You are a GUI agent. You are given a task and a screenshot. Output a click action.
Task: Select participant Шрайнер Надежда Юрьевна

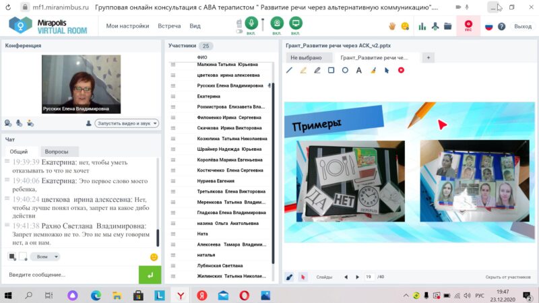[229, 149]
